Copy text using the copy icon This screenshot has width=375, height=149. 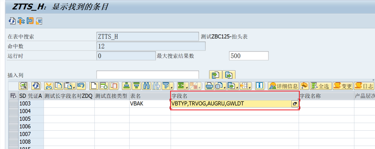pos(59,86)
